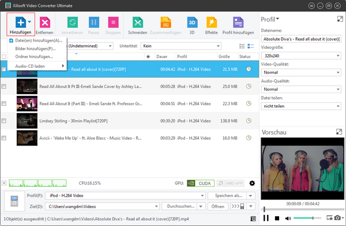
Task: Check the Absolute Diva's row checkbox
Action: [x=4, y=70]
